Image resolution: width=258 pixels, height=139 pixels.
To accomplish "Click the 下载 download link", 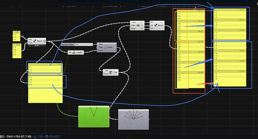I will pyautogui.click(x=40, y=136).
